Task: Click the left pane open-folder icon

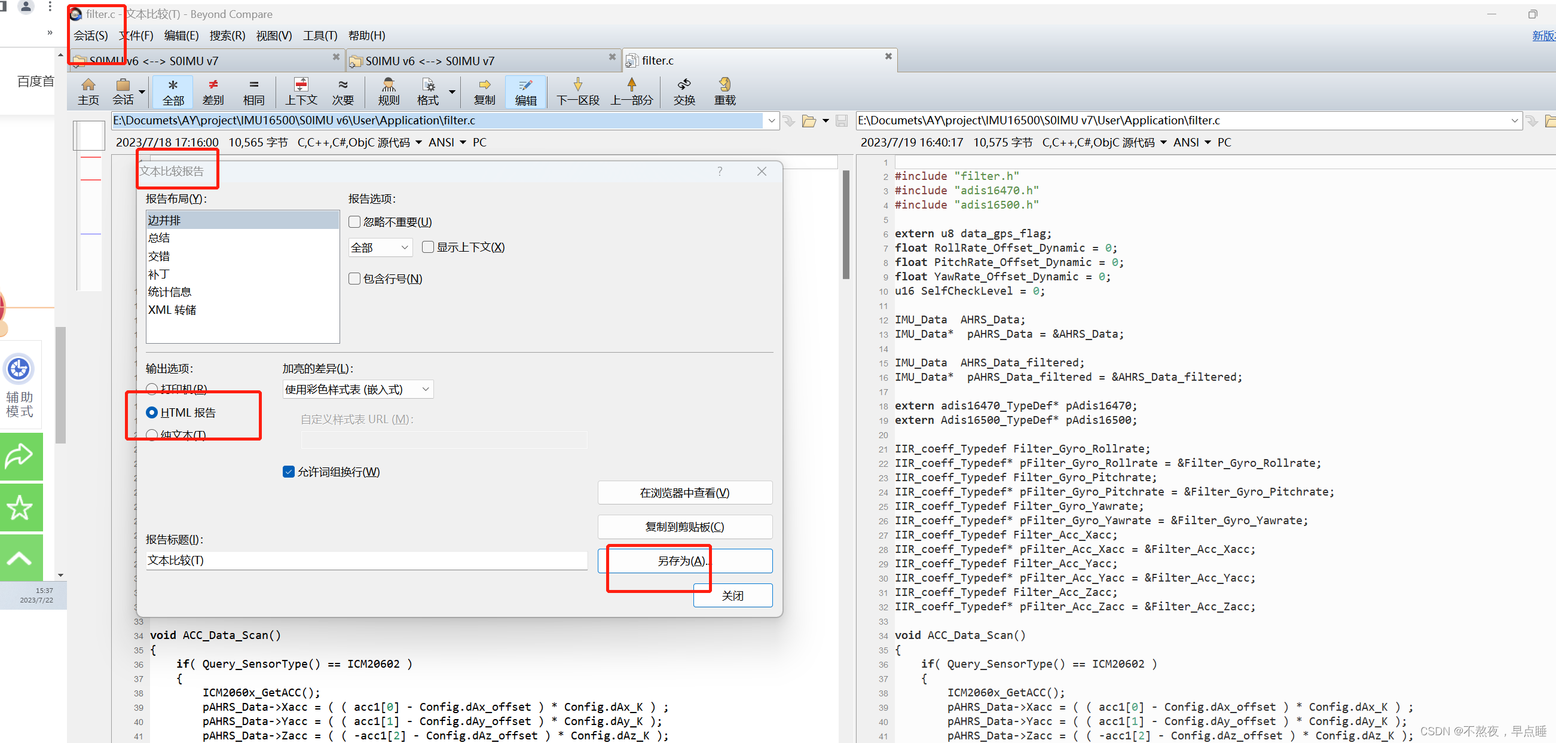Action: tap(809, 121)
